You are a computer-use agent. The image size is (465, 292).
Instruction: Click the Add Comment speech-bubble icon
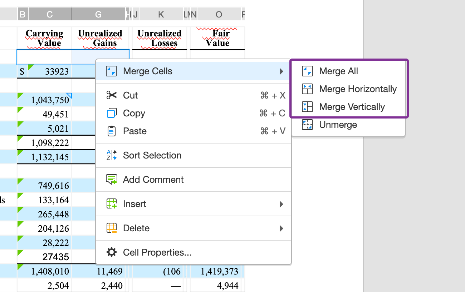(x=111, y=180)
